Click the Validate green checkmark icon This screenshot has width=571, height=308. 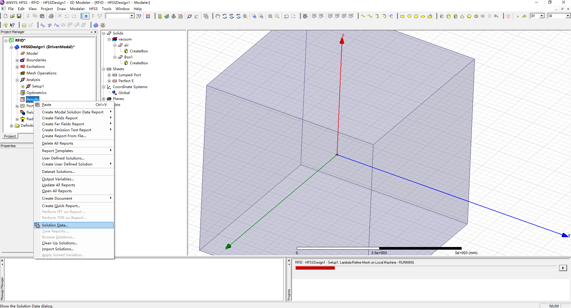[x=167, y=16]
